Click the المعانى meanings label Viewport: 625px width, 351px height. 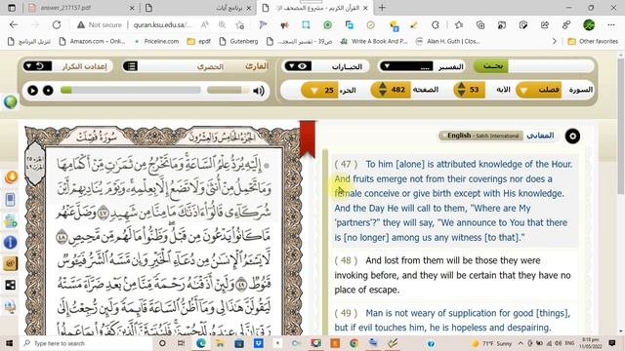pyautogui.click(x=540, y=136)
